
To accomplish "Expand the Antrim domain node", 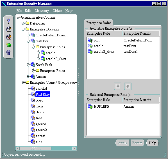I will point(28,77).
